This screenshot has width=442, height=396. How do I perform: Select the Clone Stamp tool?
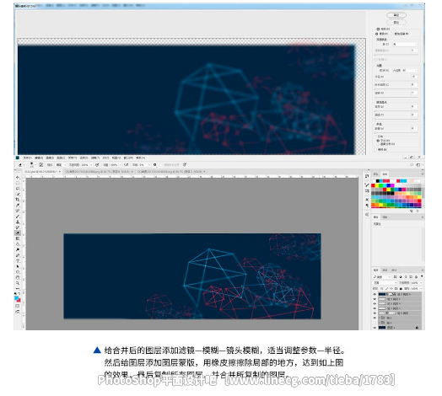(18, 222)
